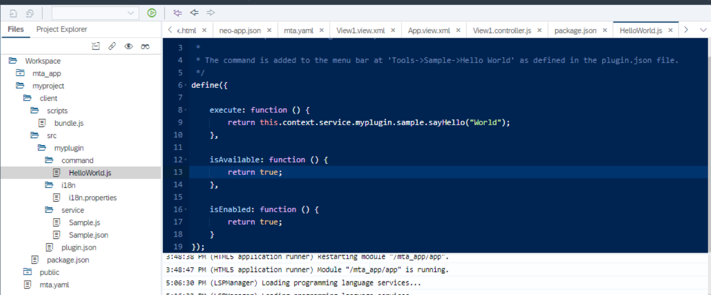This screenshot has width=711, height=295.
Task: Toggle Link with Editor chain icon
Action: pos(112,46)
